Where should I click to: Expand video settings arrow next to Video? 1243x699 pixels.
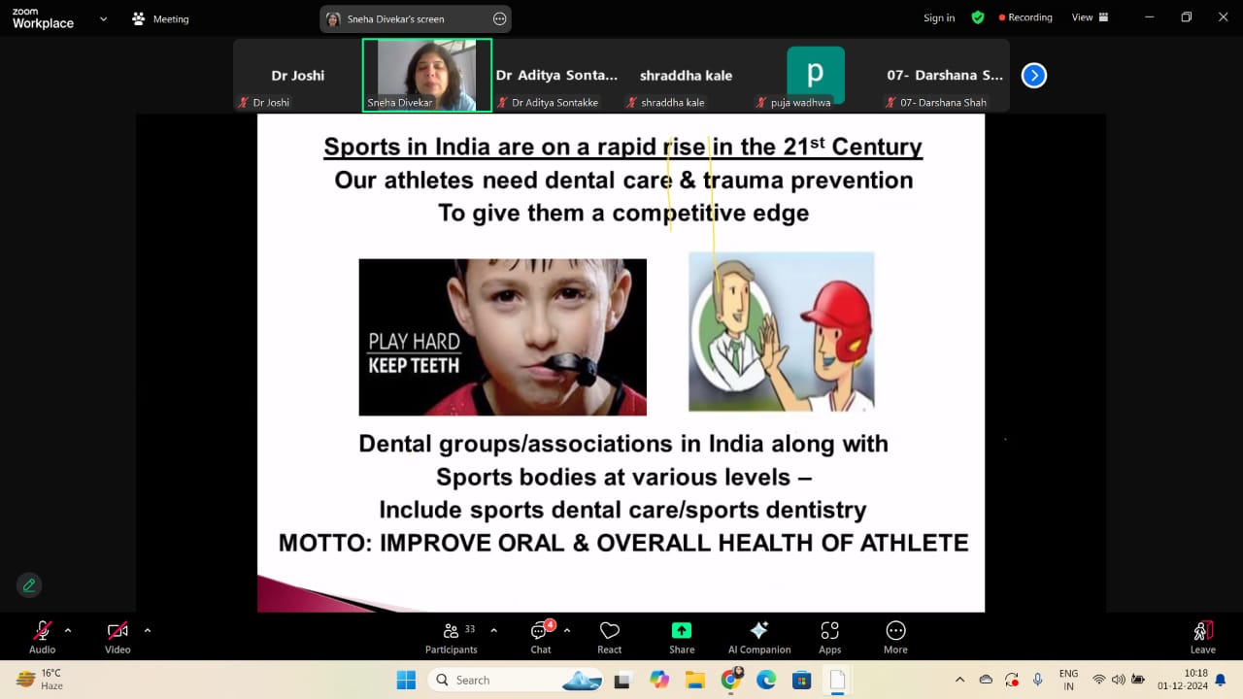click(148, 630)
